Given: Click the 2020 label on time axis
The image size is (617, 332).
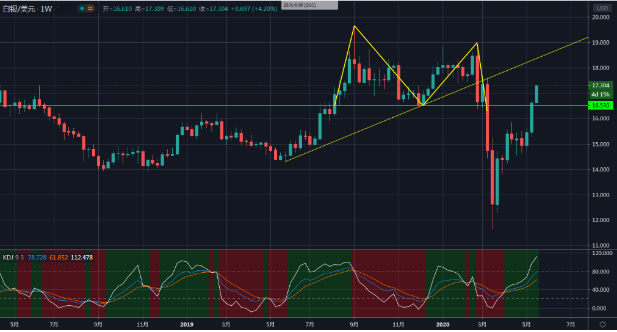Looking at the screenshot, I should [442, 325].
